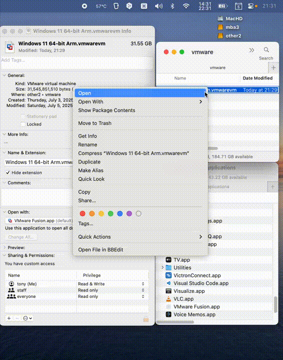
Task: Open Quick Actions submenu
Action: click(x=140, y=236)
